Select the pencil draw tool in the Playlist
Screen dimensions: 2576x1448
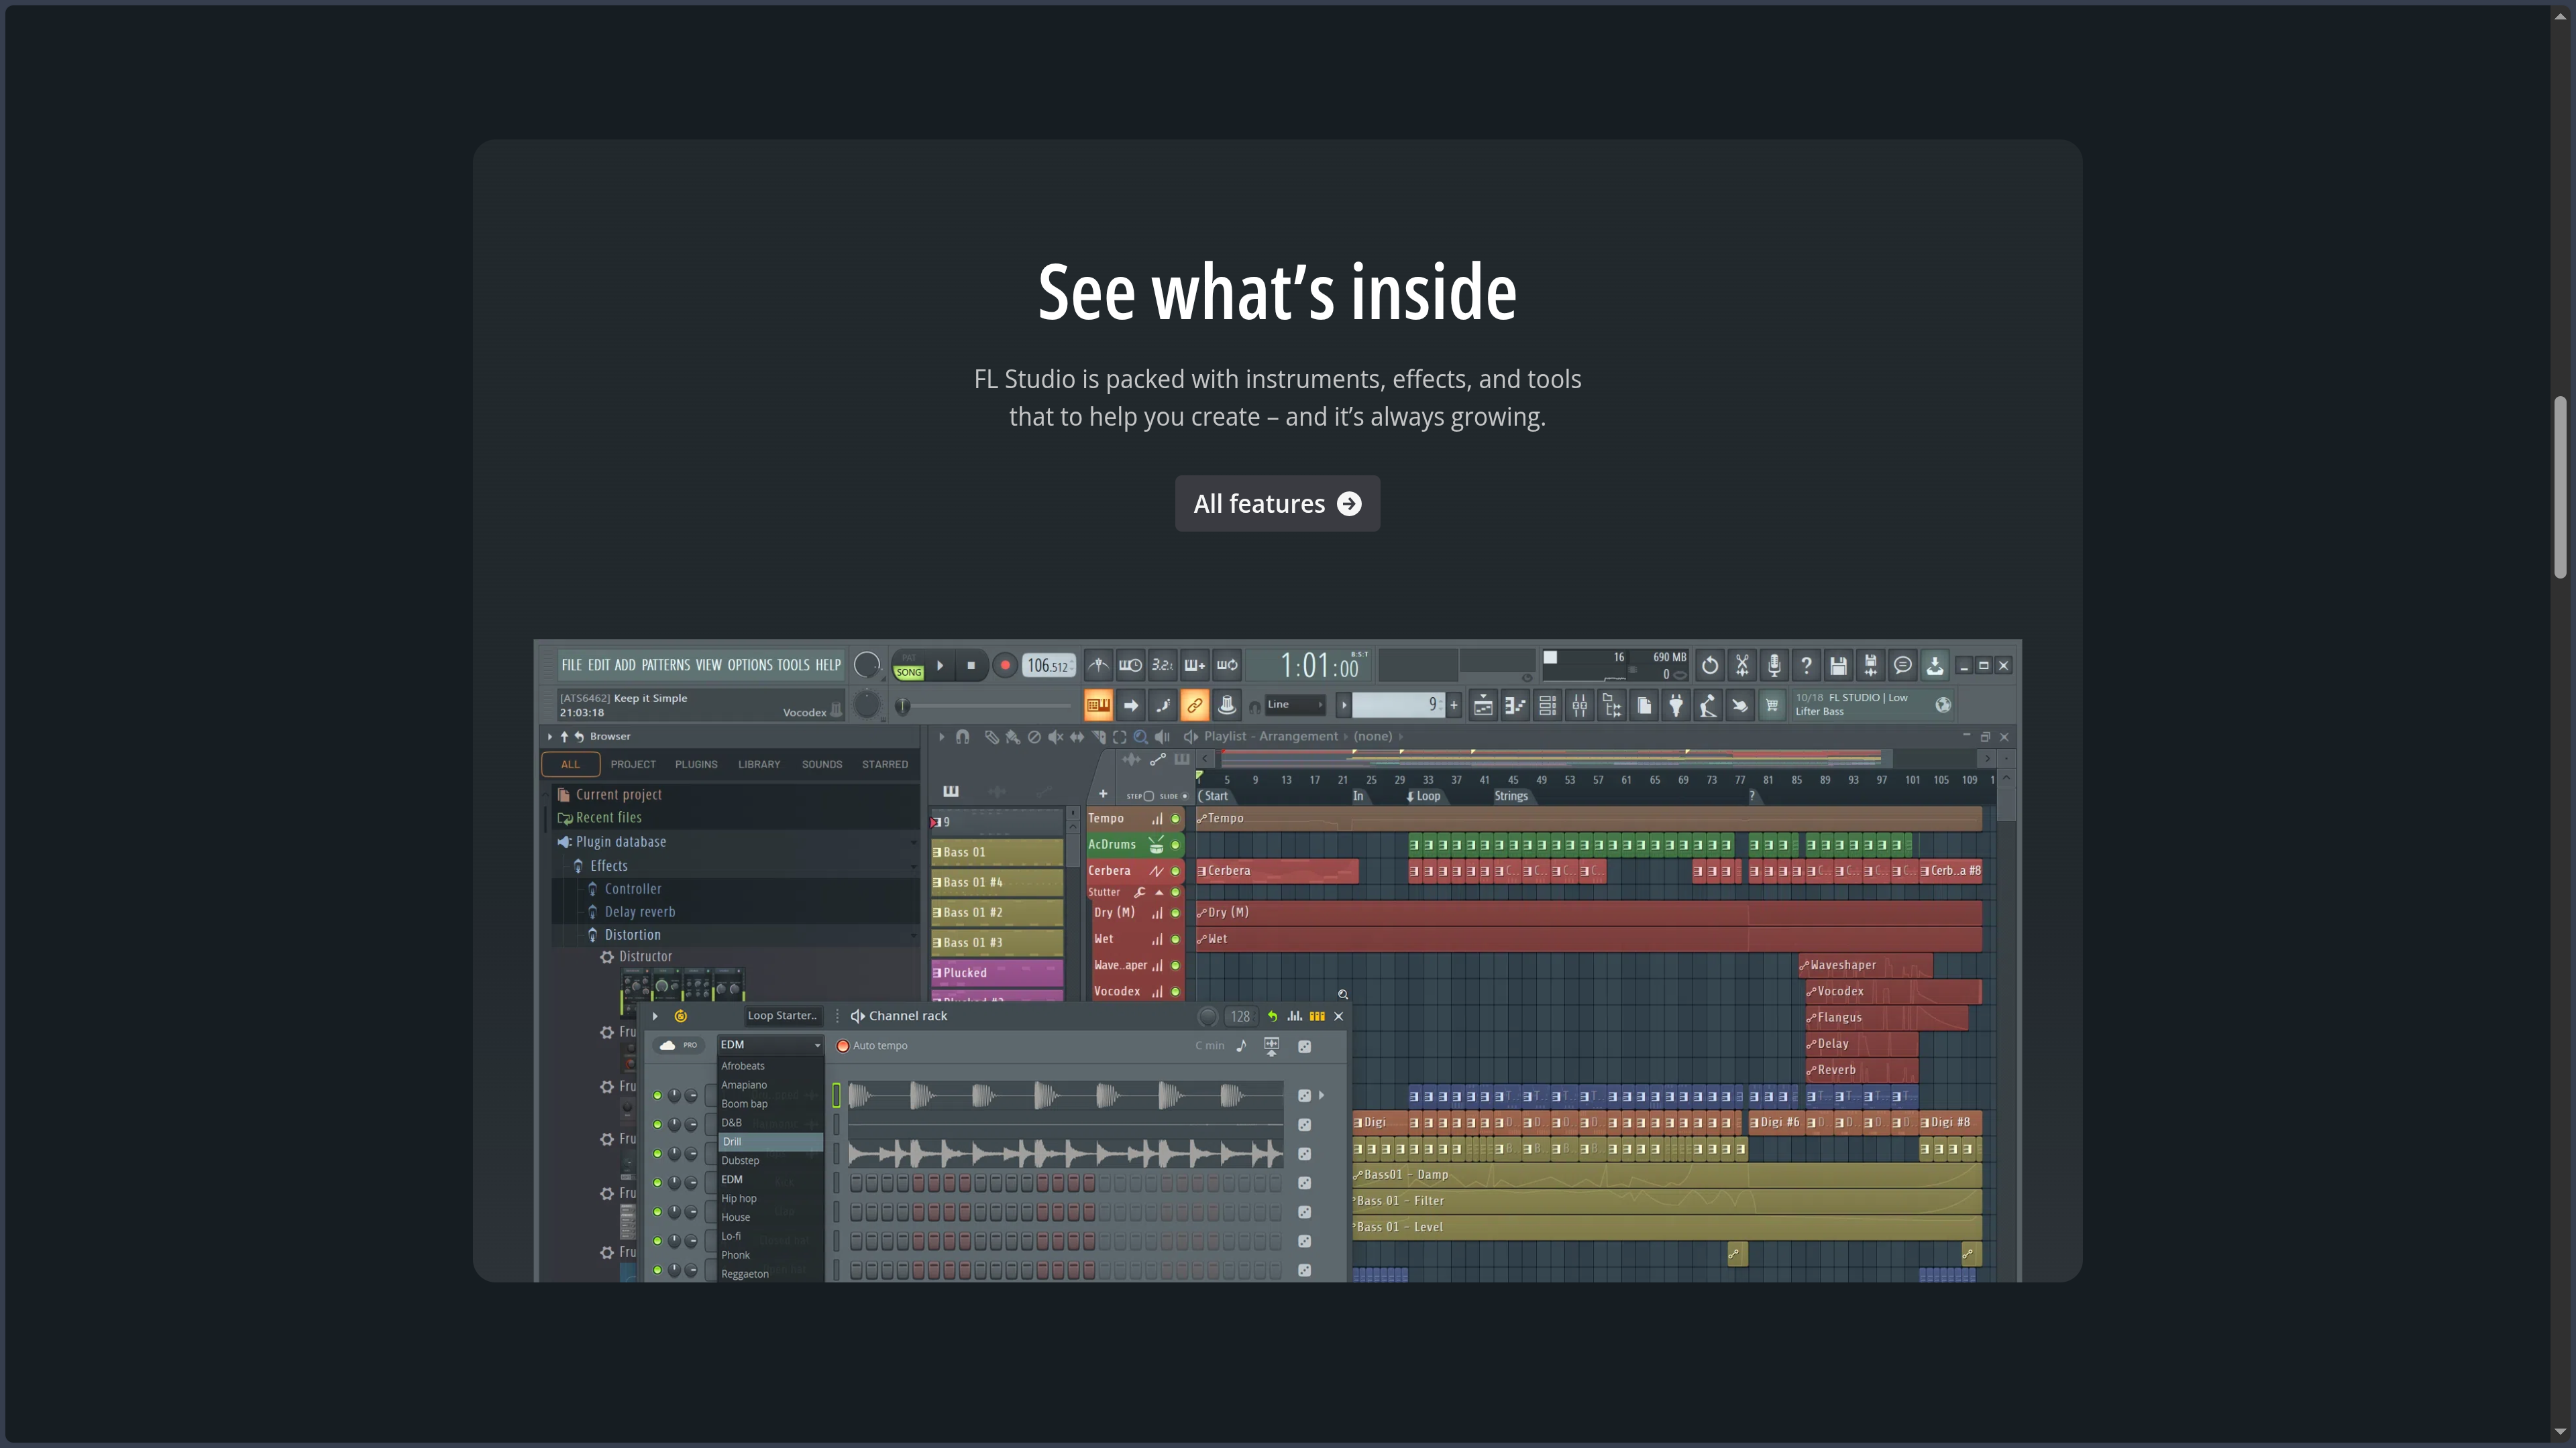tap(991, 737)
